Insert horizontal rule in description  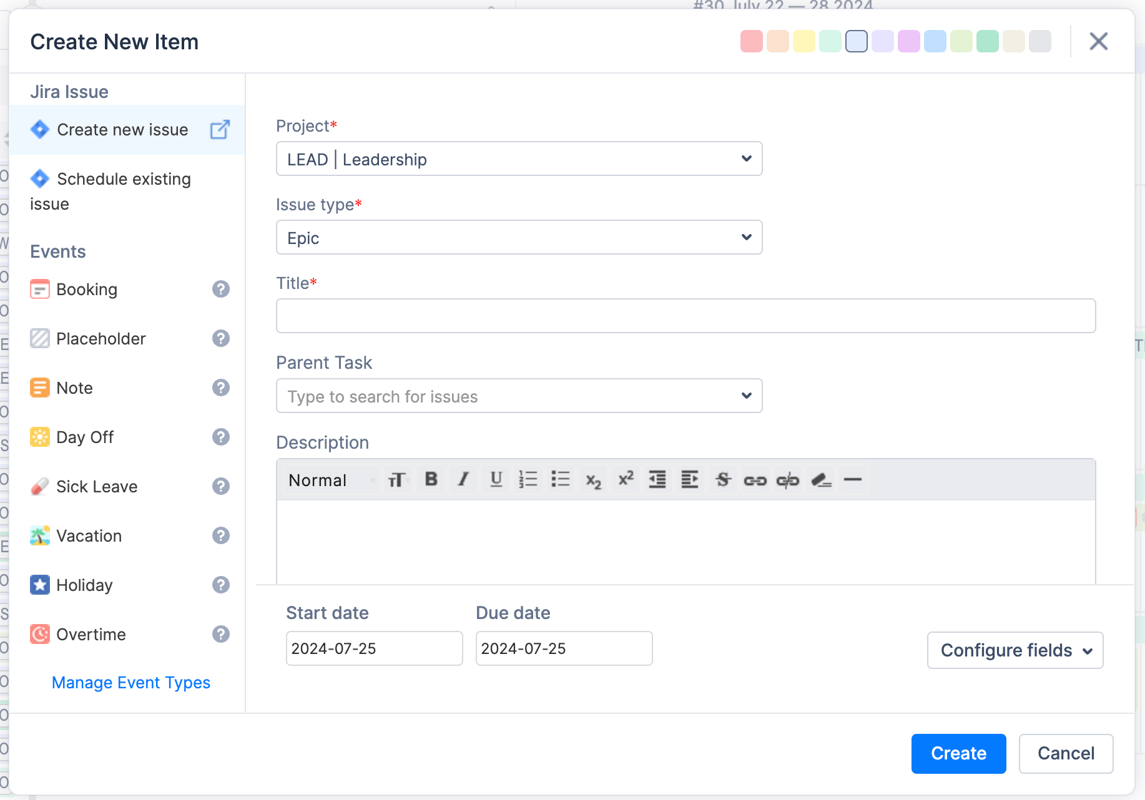point(853,479)
